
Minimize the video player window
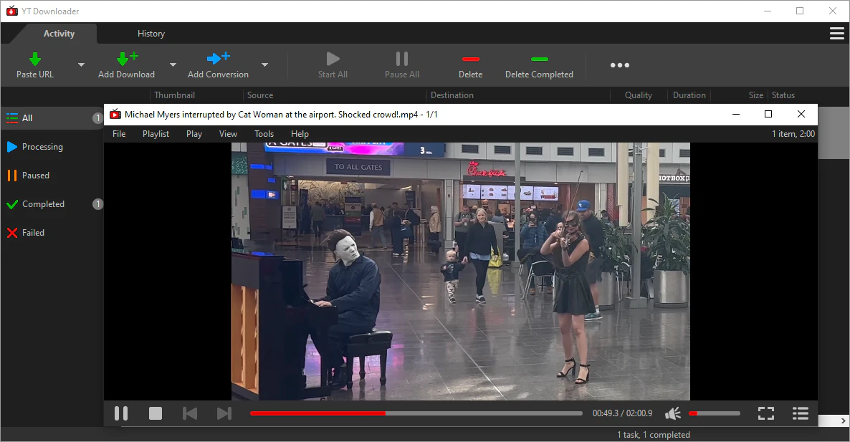coord(736,114)
